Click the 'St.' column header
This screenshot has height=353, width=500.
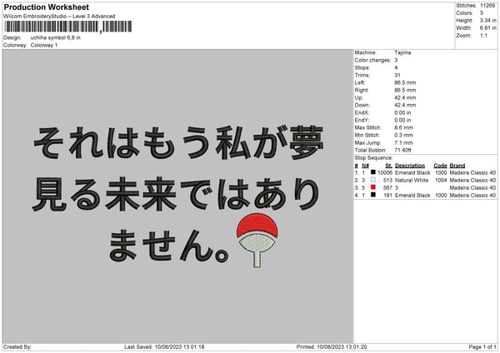coord(388,166)
